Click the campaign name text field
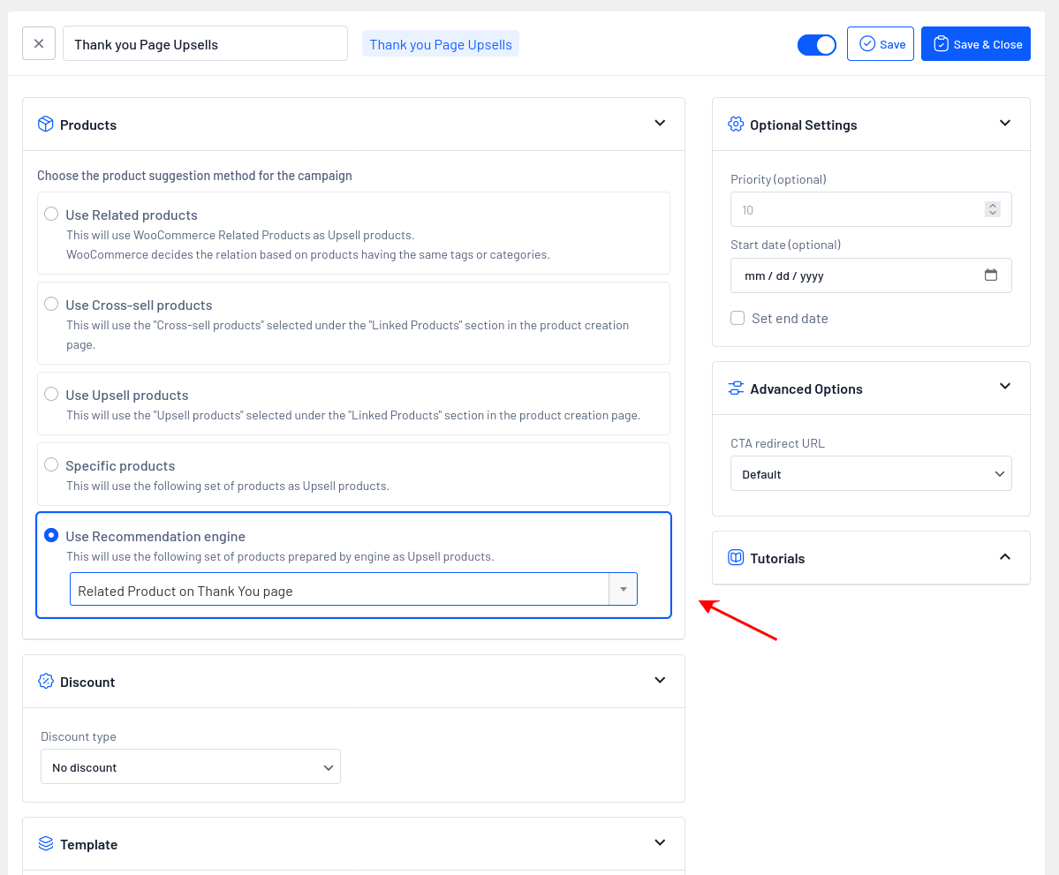1059x875 pixels. tap(205, 44)
